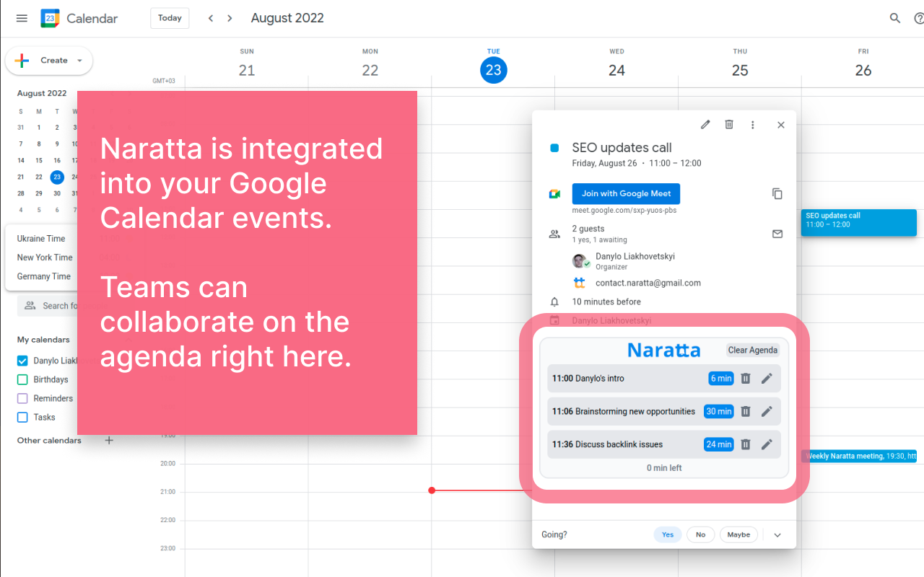Select Monday 22 column header

click(370, 64)
